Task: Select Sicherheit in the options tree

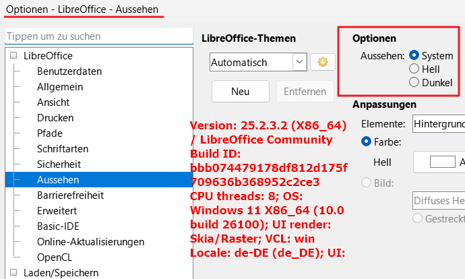Action: click(x=59, y=164)
